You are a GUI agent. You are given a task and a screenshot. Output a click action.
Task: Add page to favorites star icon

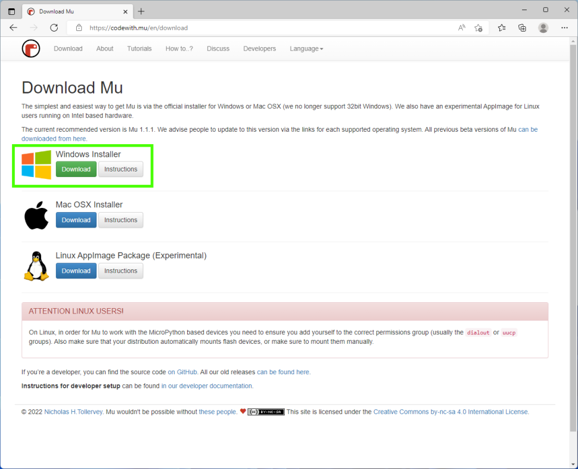[x=478, y=27]
